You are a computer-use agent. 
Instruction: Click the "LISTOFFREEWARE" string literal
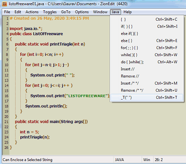(x=87, y=96)
